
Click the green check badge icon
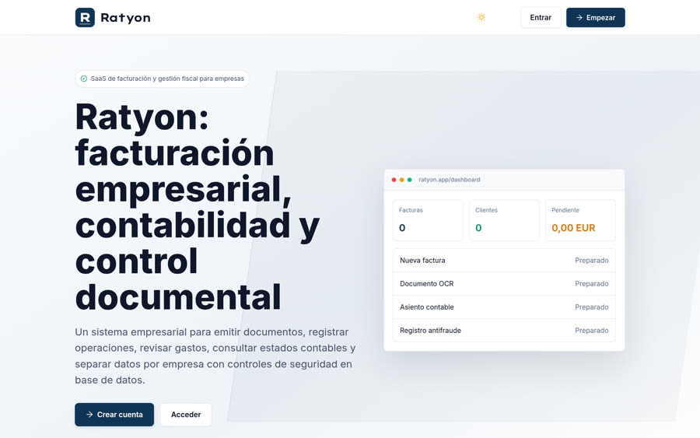point(83,79)
